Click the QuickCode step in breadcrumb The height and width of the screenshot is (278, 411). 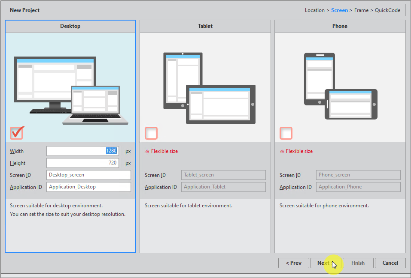coord(388,10)
